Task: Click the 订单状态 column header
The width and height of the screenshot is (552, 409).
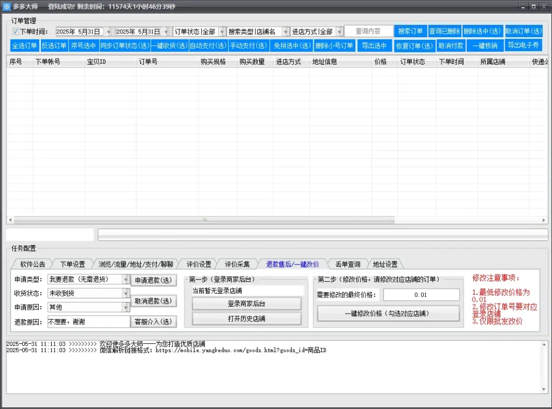Action: pos(417,61)
